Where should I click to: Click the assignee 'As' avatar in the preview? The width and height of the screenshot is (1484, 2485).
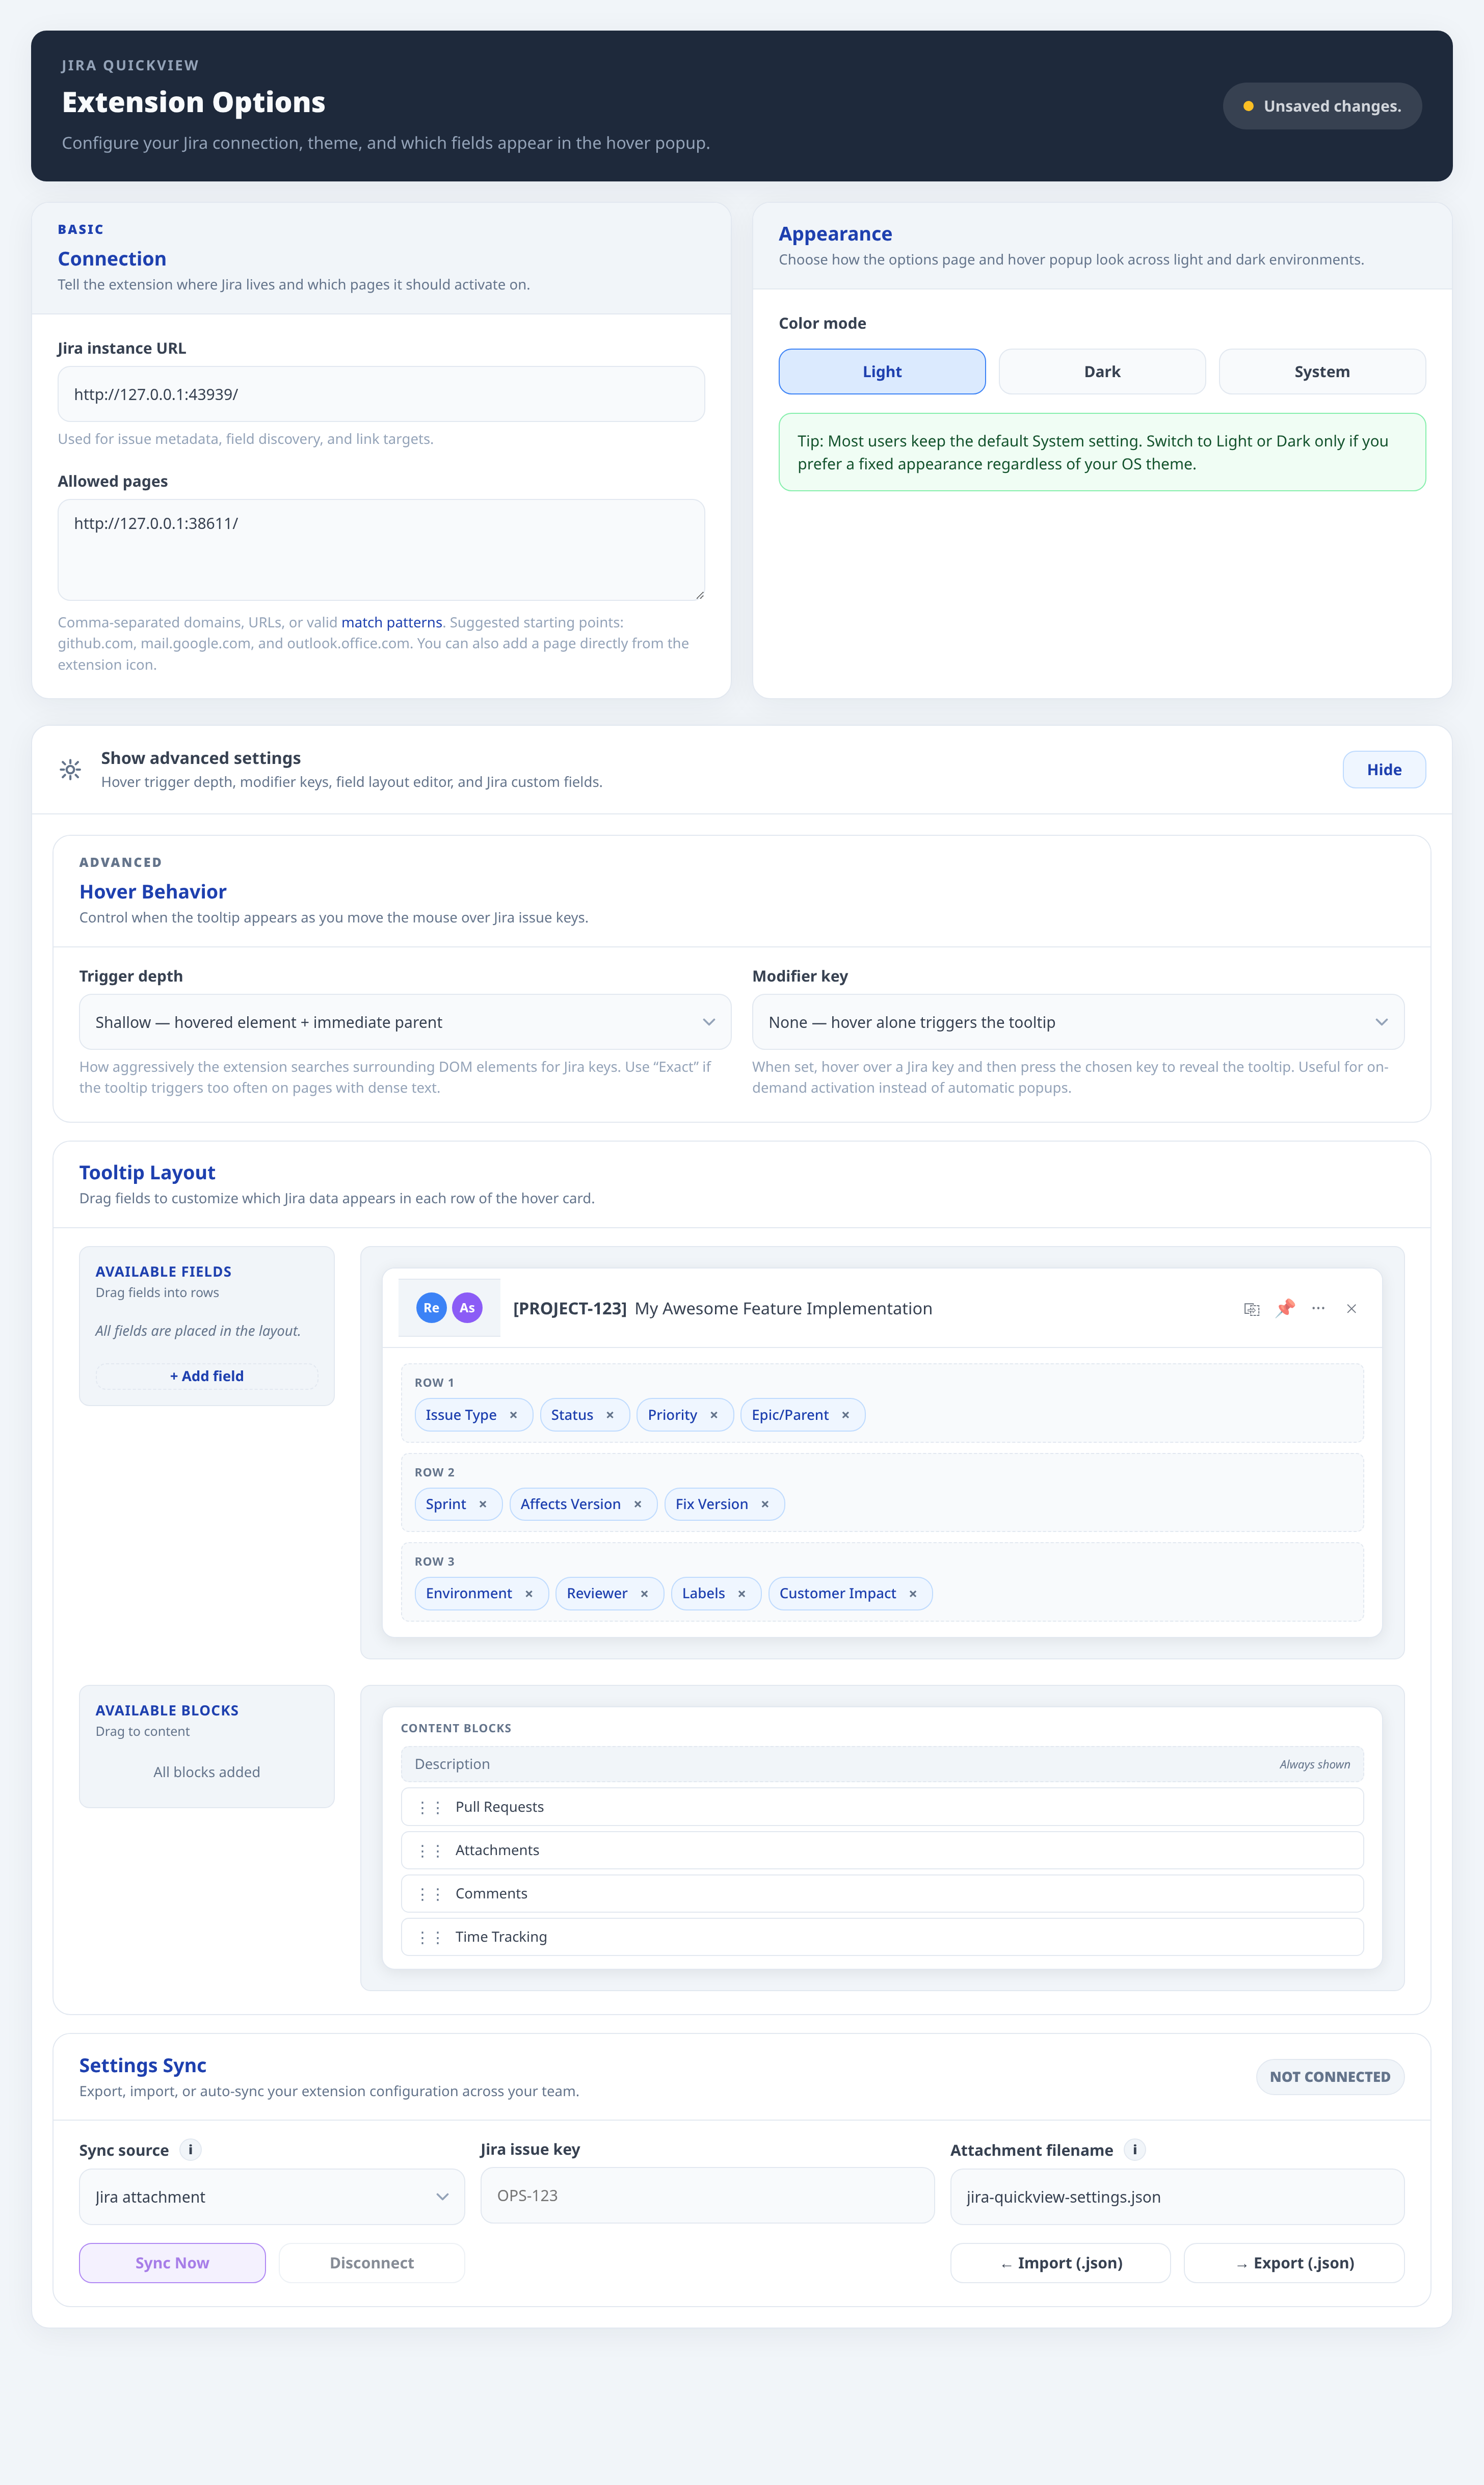tap(467, 1308)
